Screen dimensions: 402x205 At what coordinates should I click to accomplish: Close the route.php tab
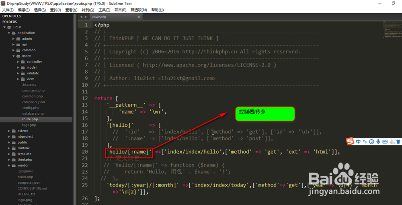(x=139, y=17)
